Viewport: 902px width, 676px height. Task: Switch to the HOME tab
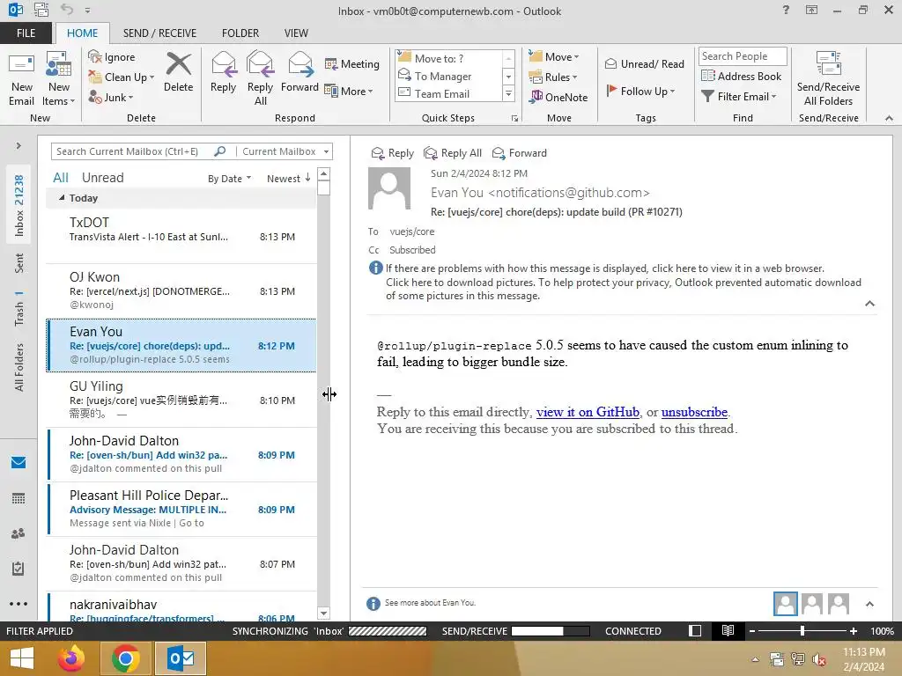(82, 33)
